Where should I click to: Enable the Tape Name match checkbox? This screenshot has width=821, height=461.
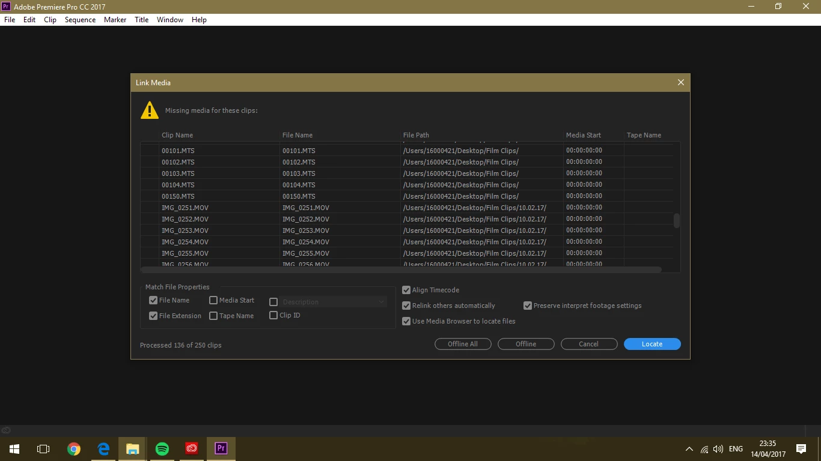213,316
